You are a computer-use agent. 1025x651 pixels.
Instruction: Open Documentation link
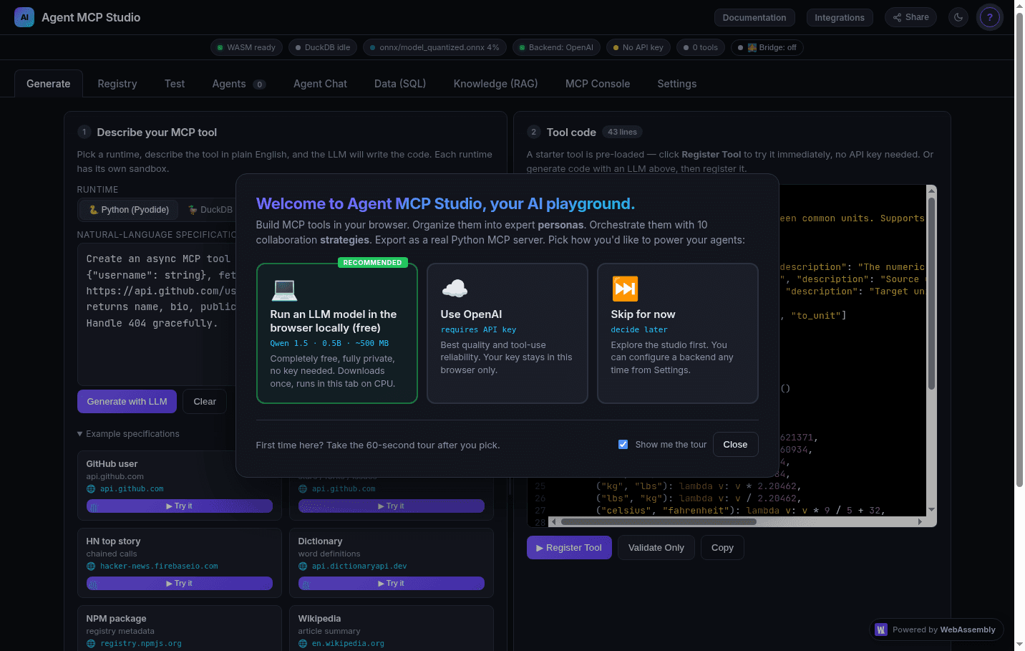pos(754,18)
